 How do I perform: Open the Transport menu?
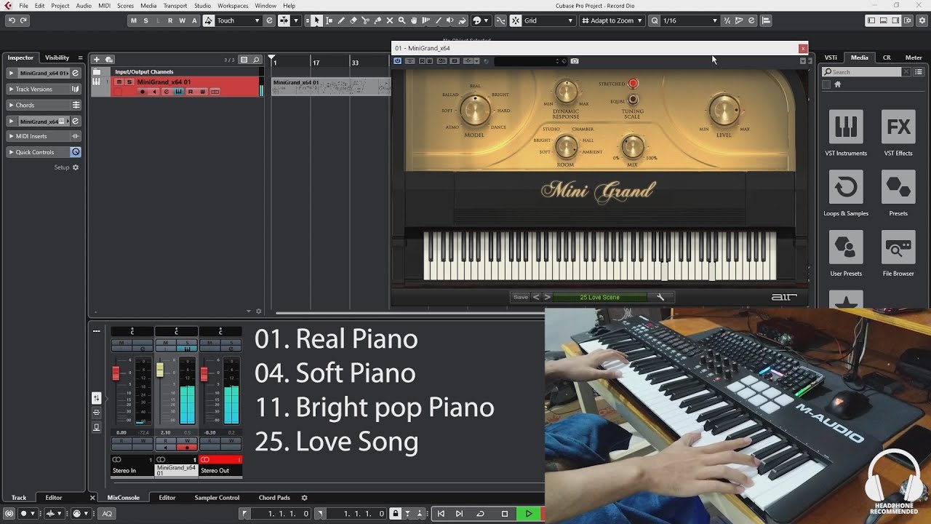[x=175, y=6]
